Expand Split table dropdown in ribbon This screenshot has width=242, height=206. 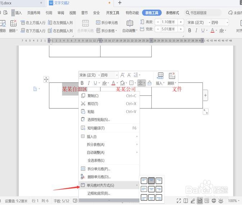106,31
